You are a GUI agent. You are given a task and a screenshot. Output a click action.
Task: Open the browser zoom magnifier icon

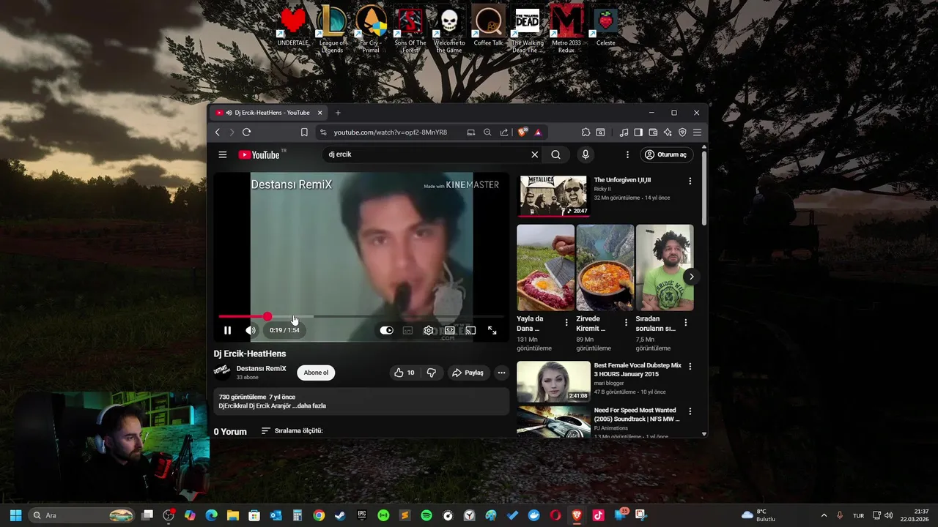(x=487, y=132)
